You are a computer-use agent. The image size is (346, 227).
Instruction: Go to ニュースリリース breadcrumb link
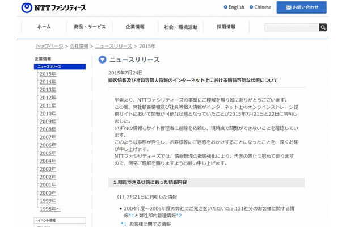tap(113, 46)
